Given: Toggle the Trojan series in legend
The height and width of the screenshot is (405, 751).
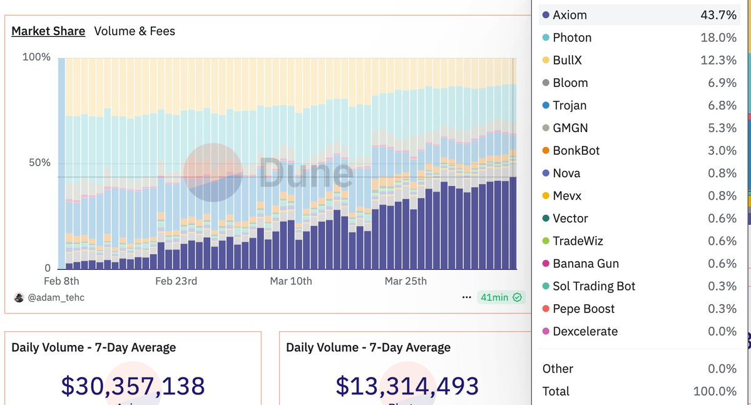Looking at the screenshot, I should pyautogui.click(x=639, y=105).
